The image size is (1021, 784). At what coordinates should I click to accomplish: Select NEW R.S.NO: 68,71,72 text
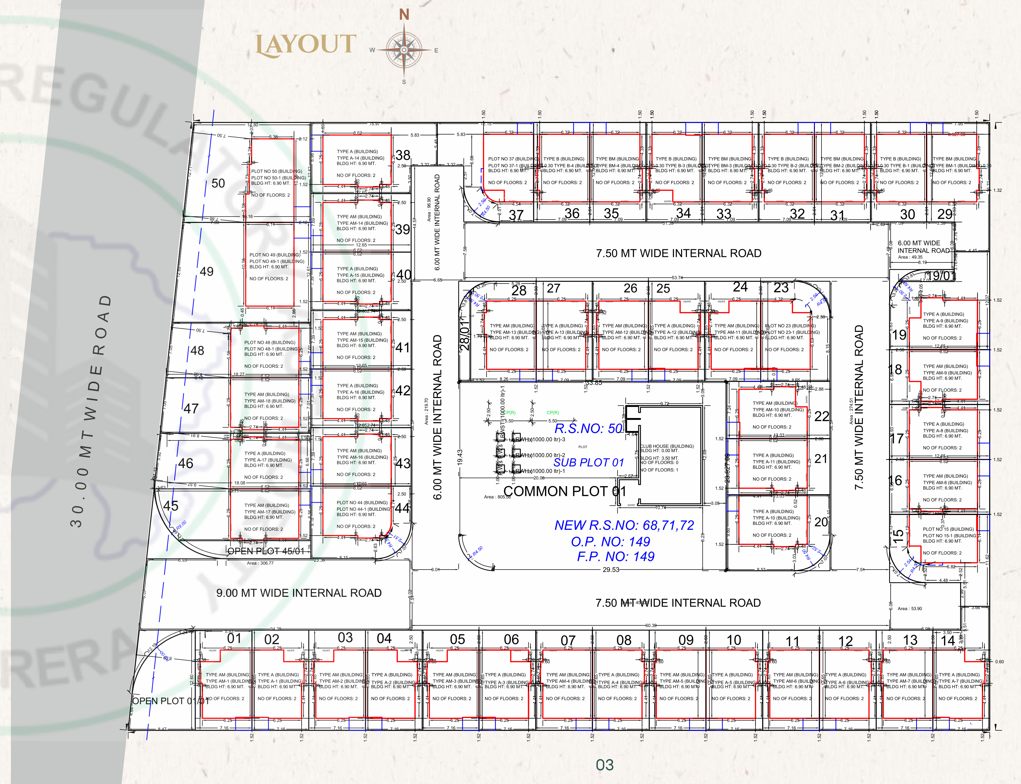tap(624, 526)
